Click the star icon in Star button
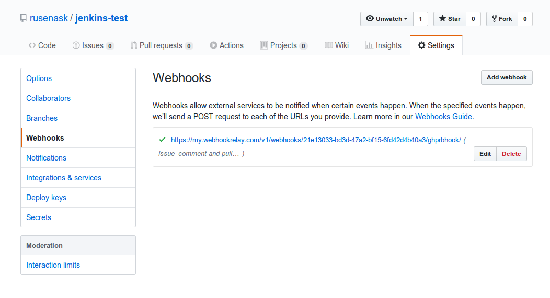Image resolution: width=550 pixels, height=298 pixels. point(443,18)
